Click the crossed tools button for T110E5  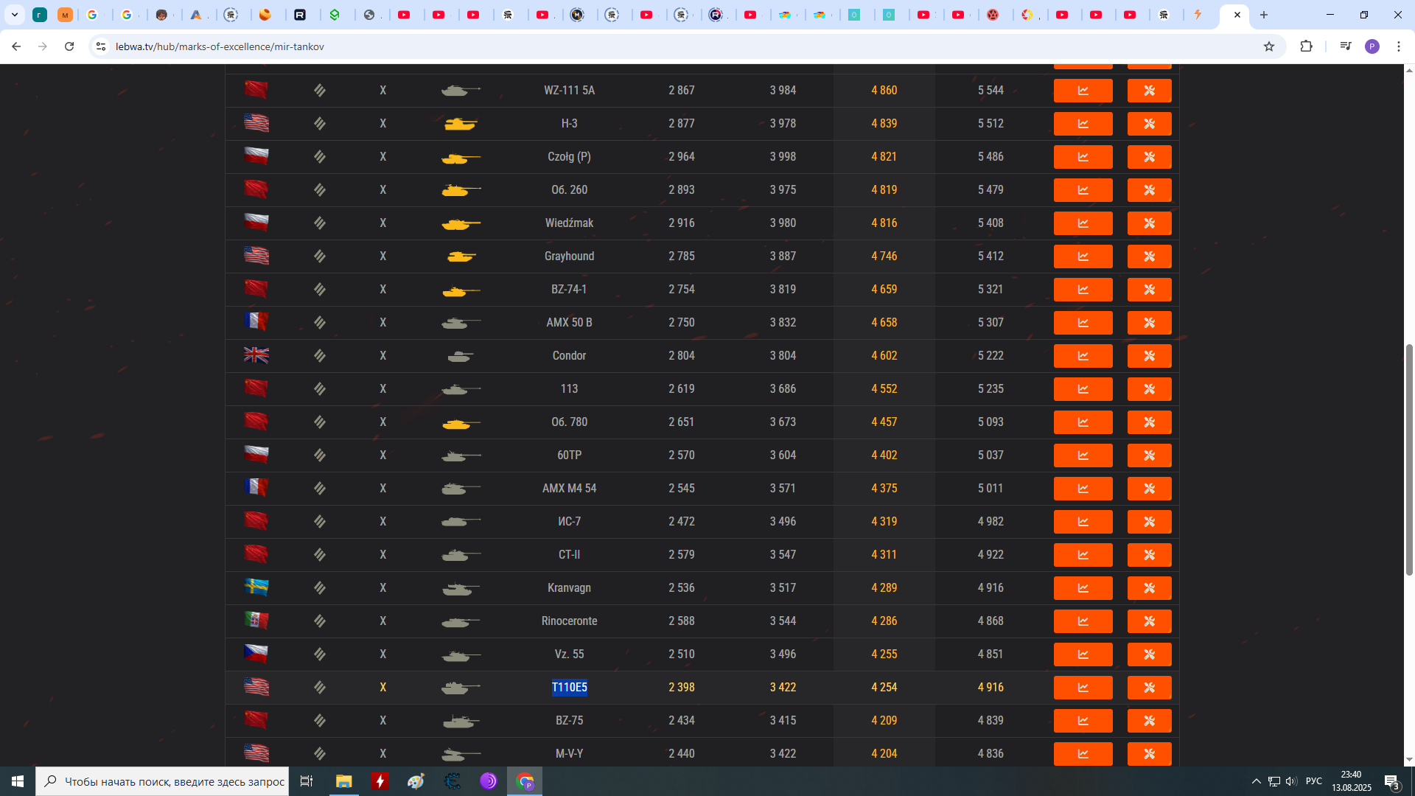1149,688
